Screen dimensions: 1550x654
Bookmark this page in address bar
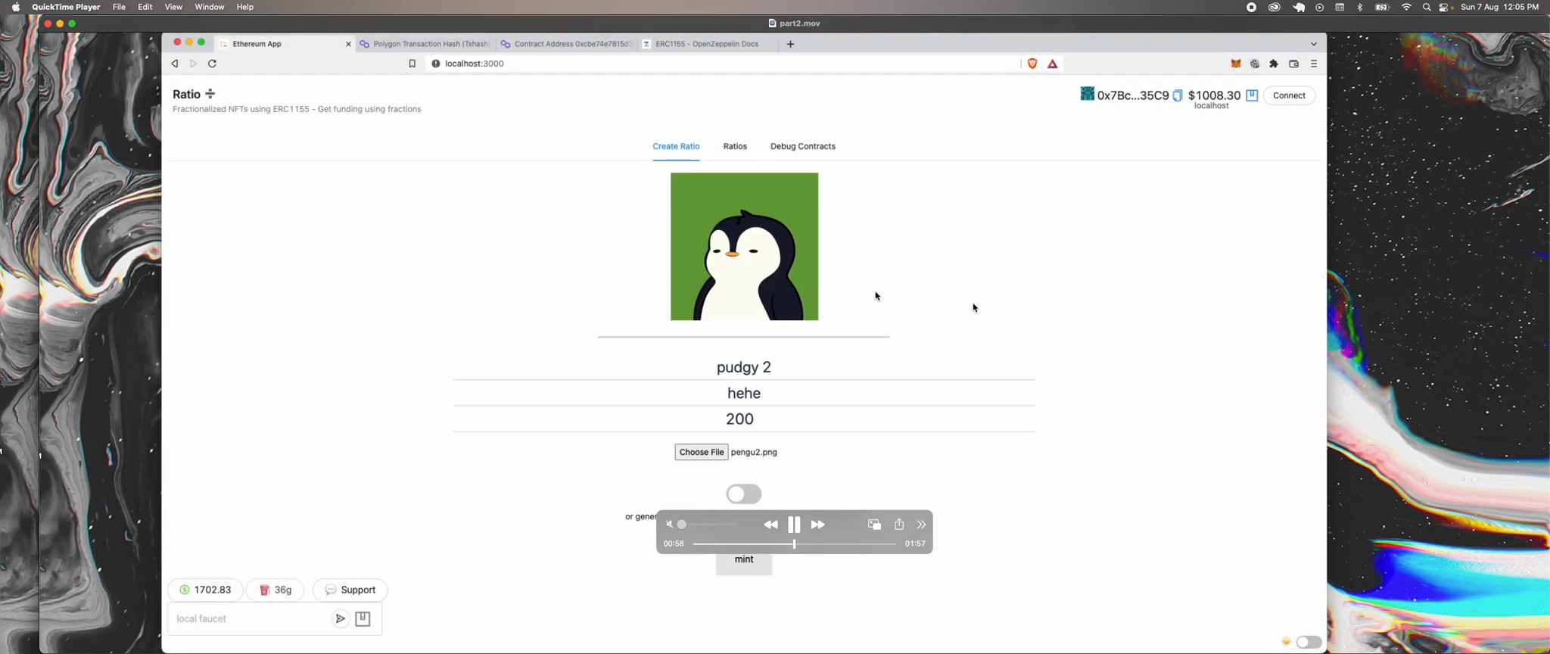click(412, 64)
